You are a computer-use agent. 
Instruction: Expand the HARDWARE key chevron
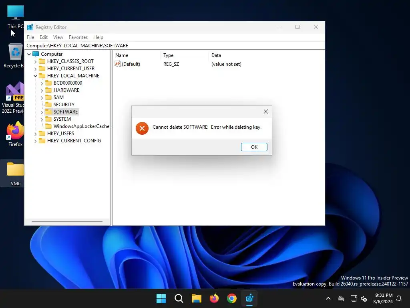(x=42, y=90)
